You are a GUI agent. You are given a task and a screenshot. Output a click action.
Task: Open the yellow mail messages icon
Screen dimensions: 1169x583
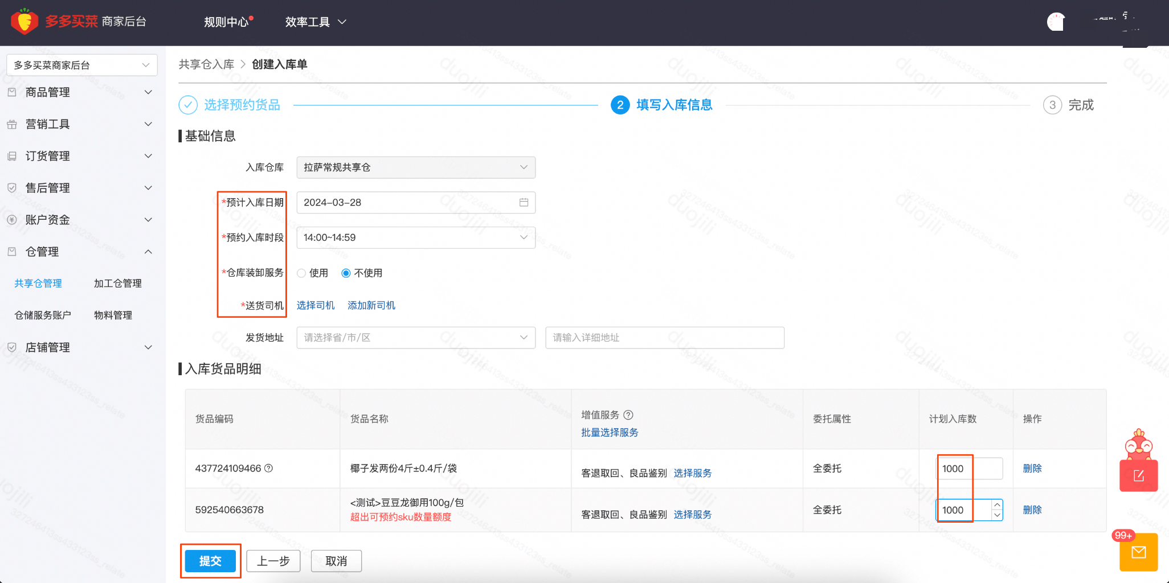[1138, 552]
